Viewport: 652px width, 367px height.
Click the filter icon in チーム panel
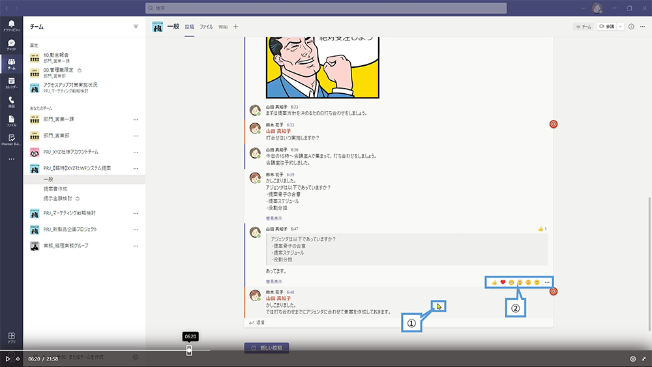(x=136, y=27)
